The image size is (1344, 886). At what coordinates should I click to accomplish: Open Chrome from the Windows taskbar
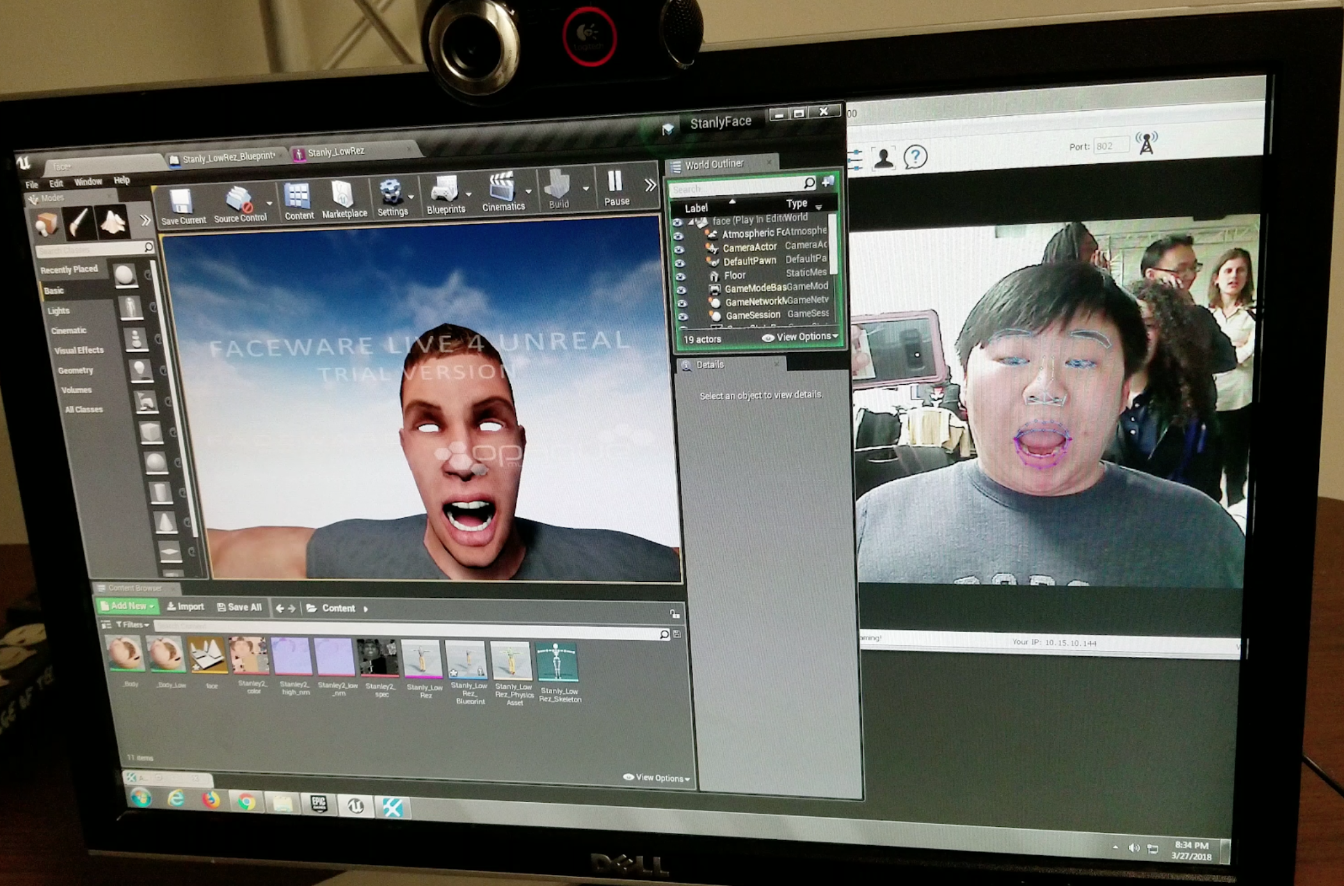click(x=246, y=801)
